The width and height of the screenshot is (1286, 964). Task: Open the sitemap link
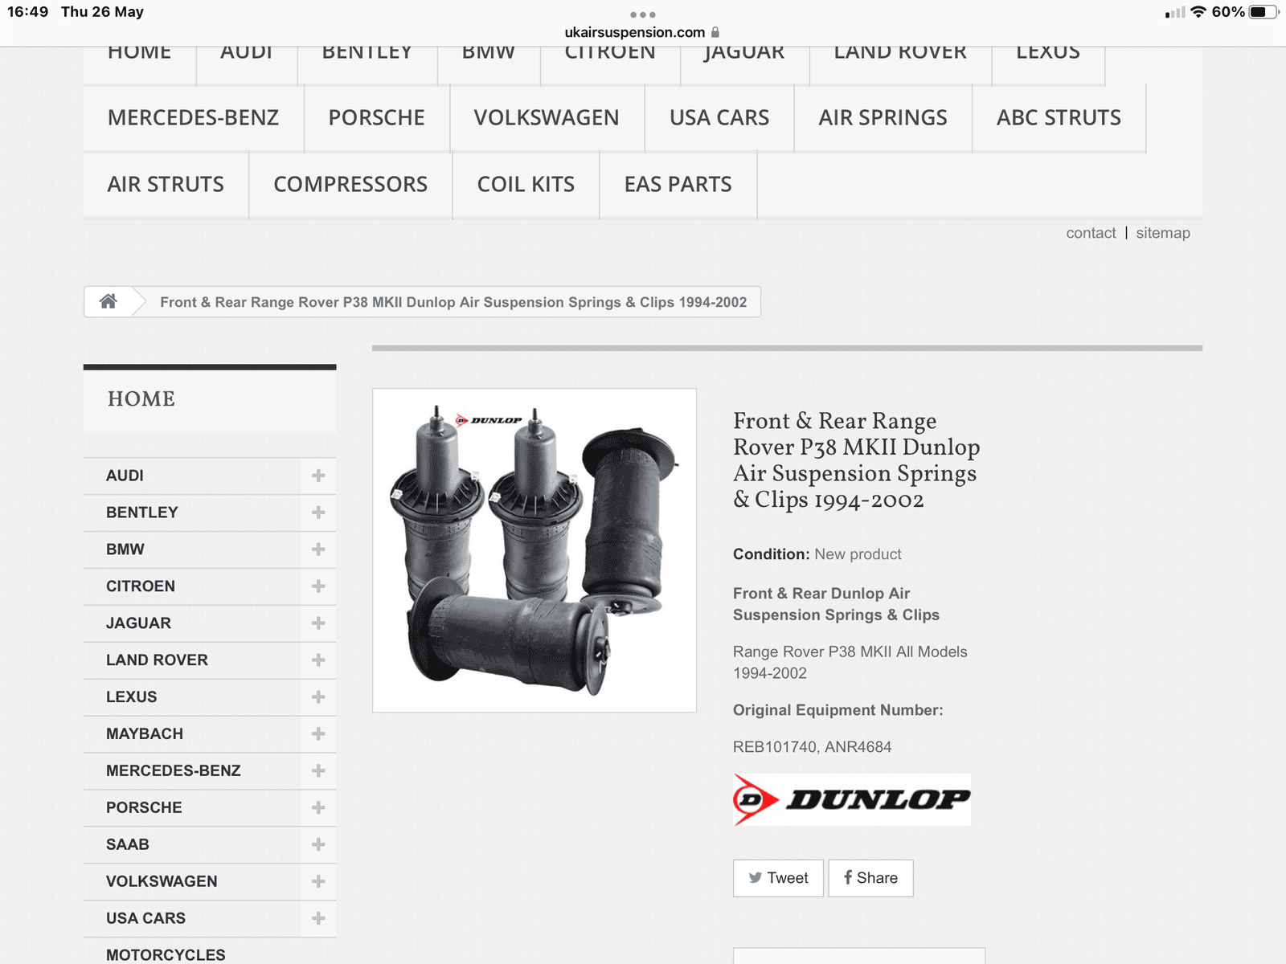pos(1163,233)
